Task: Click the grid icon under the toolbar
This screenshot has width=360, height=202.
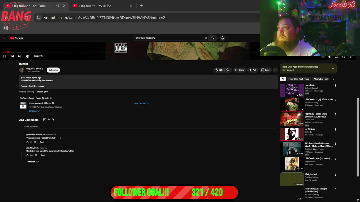Action: click(x=5, y=28)
